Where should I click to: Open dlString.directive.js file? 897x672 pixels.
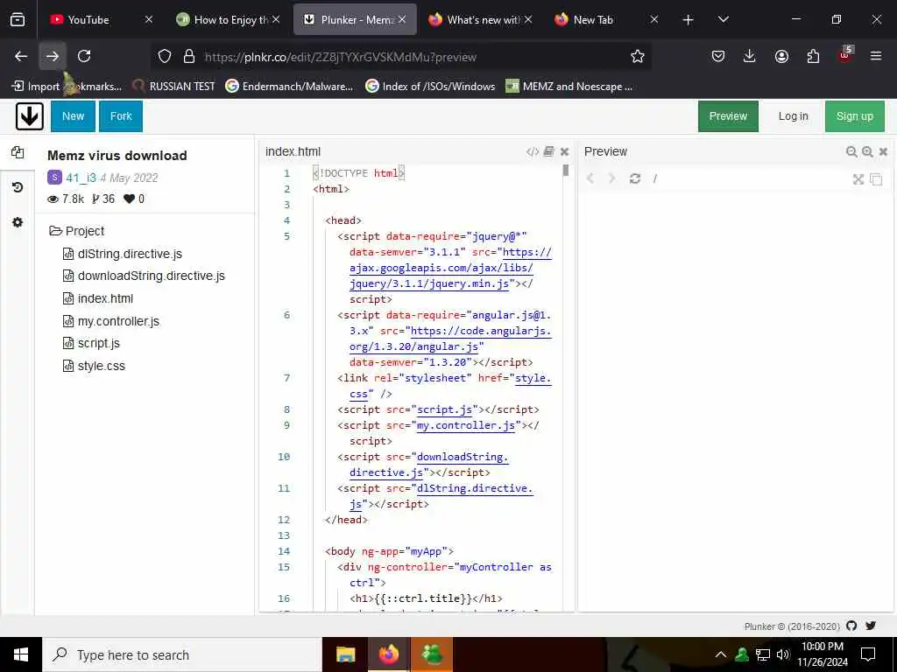130,254
